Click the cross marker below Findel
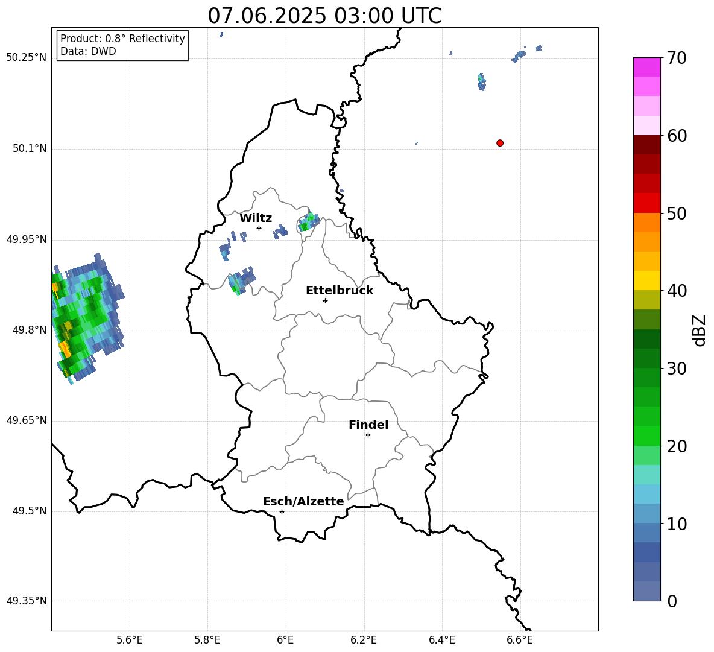The height and width of the screenshot is (652, 714). coord(368,435)
